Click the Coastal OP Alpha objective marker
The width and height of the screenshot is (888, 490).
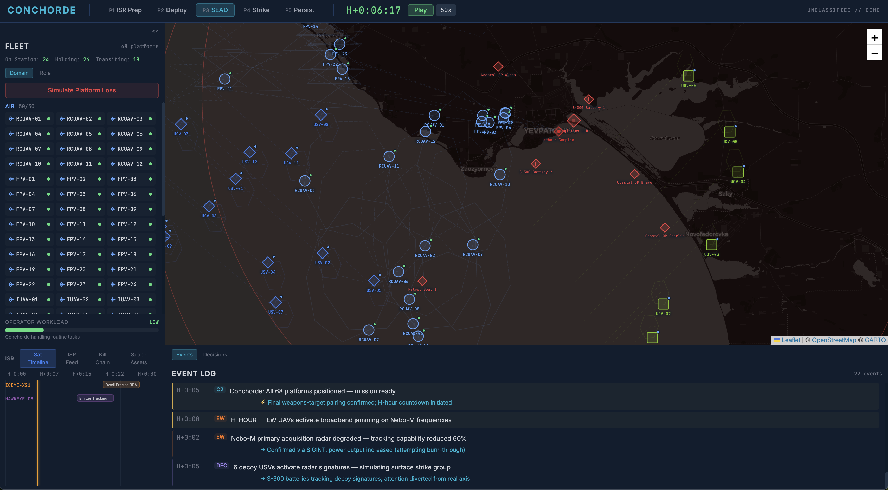click(498, 66)
